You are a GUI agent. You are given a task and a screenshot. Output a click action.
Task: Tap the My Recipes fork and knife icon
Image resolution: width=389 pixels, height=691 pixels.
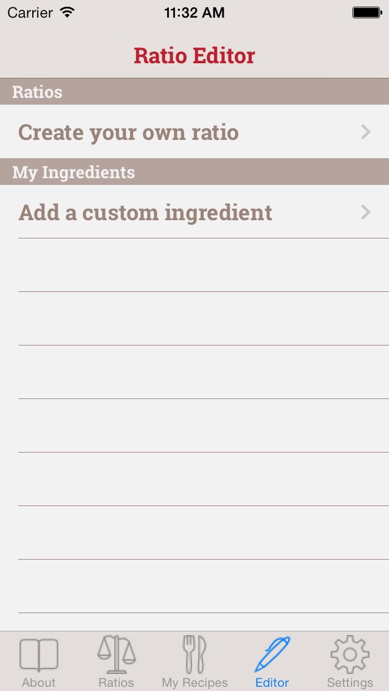click(194, 654)
